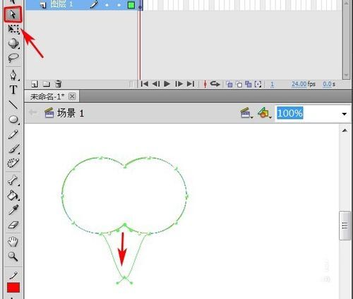The width and height of the screenshot is (353, 299).
Task: Click the stage vertical scrollbar thumb
Action: (x=345, y=226)
